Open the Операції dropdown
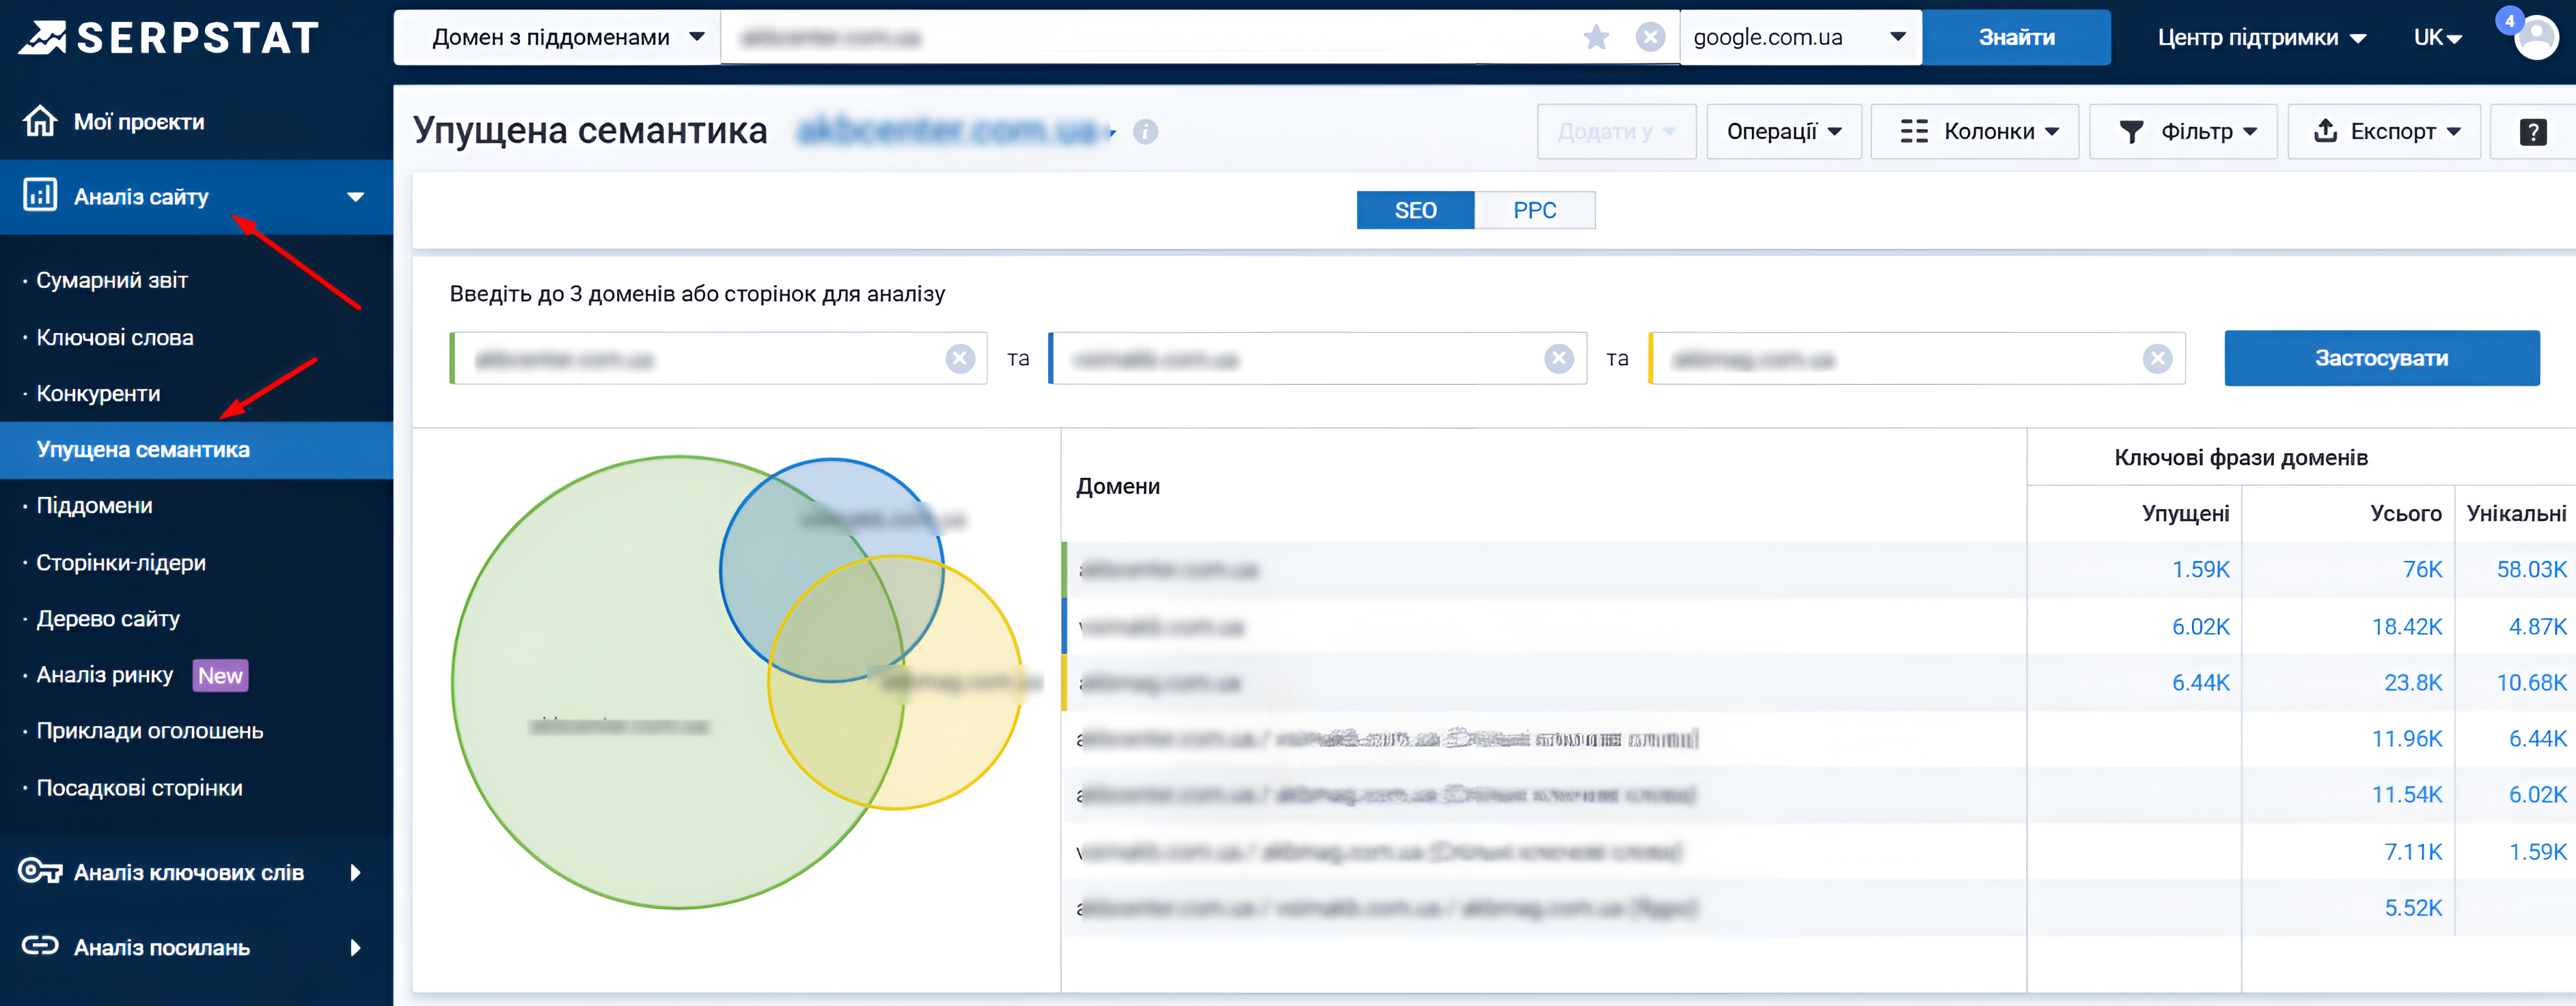This screenshot has width=2576, height=1006. [x=1784, y=131]
